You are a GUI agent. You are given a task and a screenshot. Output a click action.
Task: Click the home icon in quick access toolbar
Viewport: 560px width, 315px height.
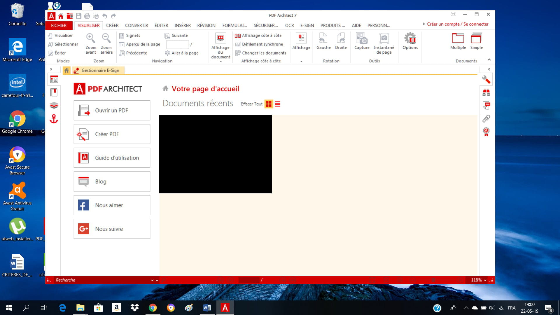[61, 16]
